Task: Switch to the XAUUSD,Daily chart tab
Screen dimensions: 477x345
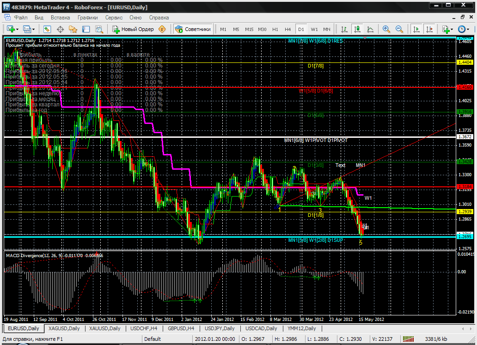Action: pyautogui.click(x=105, y=329)
